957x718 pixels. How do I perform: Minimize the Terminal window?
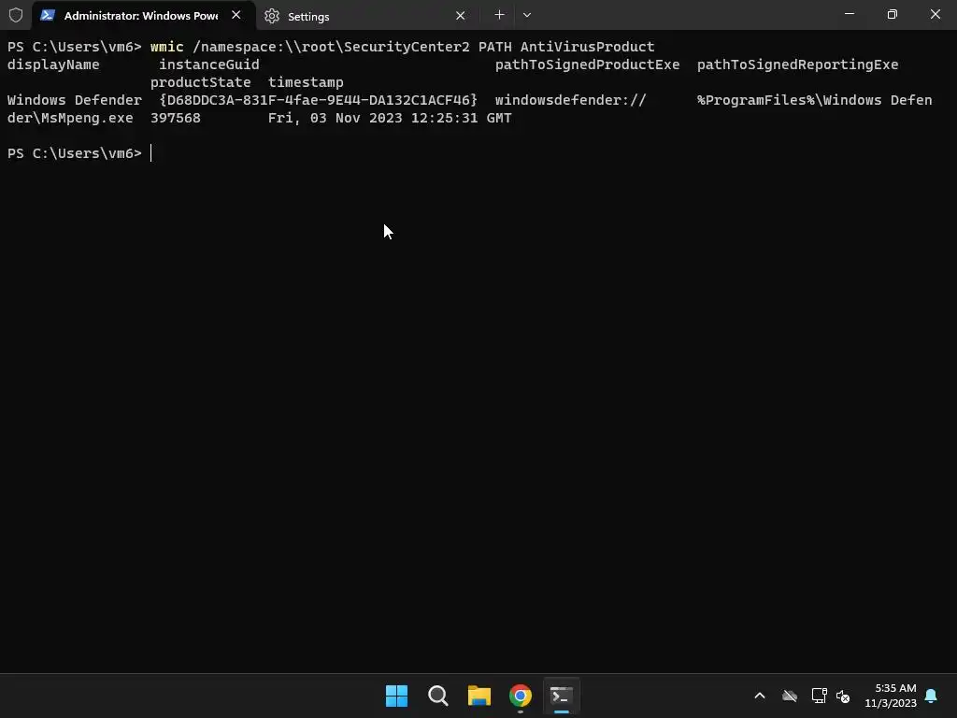[849, 14]
